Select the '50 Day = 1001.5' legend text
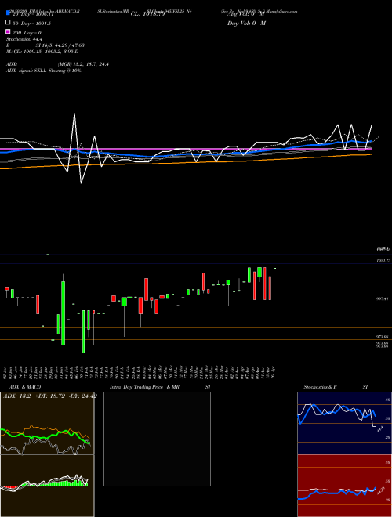This screenshot has width=392, height=517. pyautogui.click(x=31, y=23)
